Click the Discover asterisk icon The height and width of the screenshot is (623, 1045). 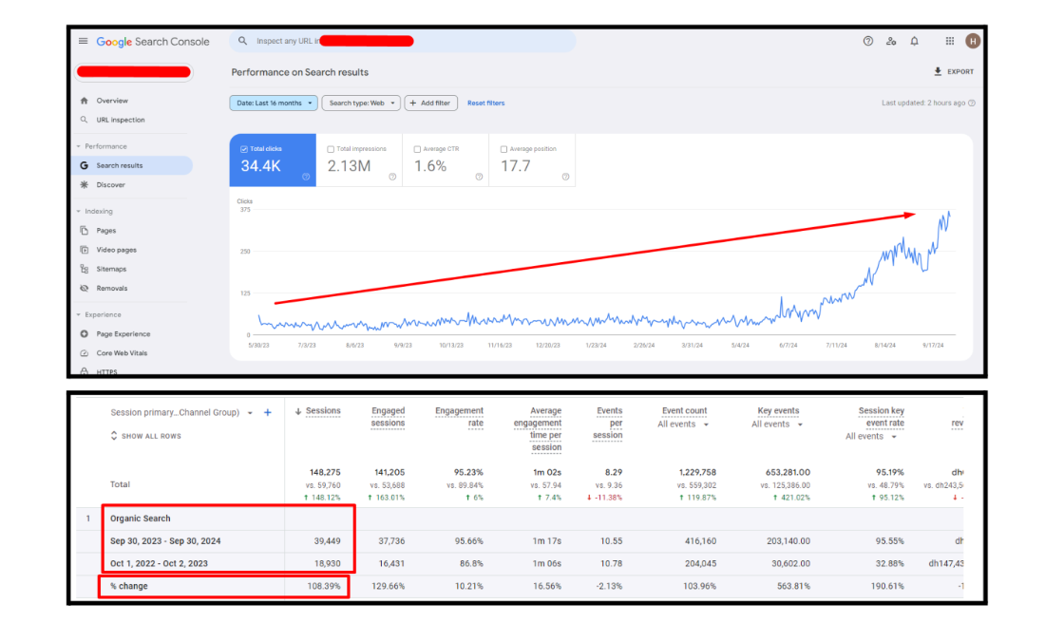pyautogui.click(x=84, y=184)
